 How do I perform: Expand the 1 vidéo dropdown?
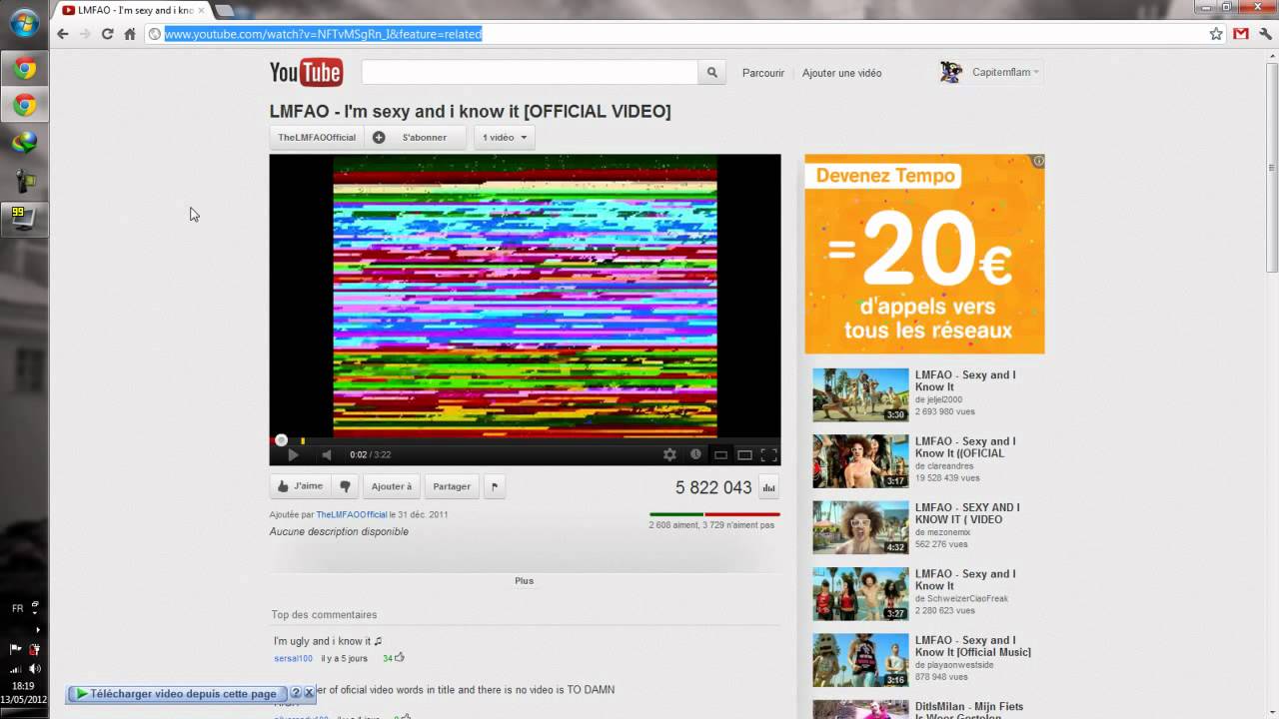[505, 137]
